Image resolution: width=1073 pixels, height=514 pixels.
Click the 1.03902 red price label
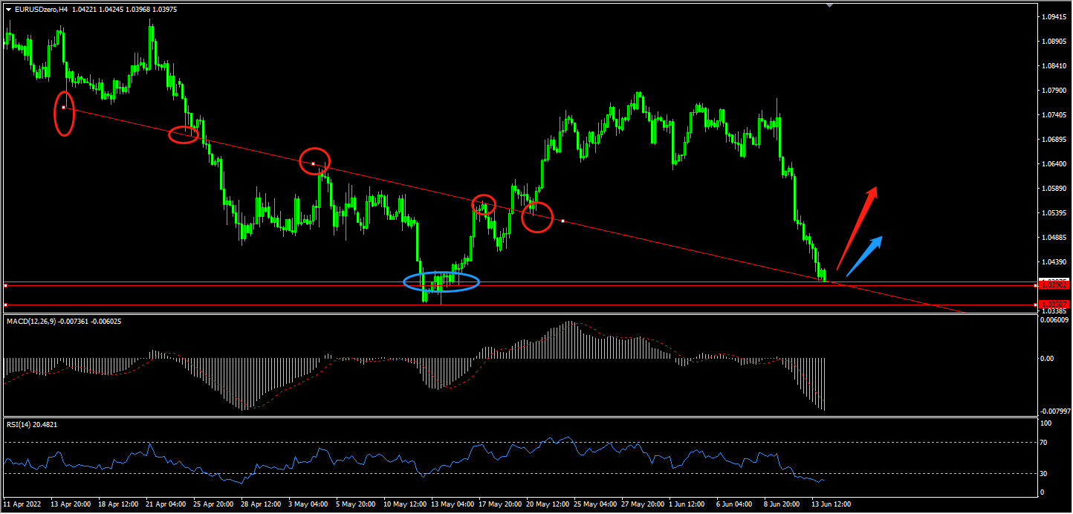coord(1054,285)
